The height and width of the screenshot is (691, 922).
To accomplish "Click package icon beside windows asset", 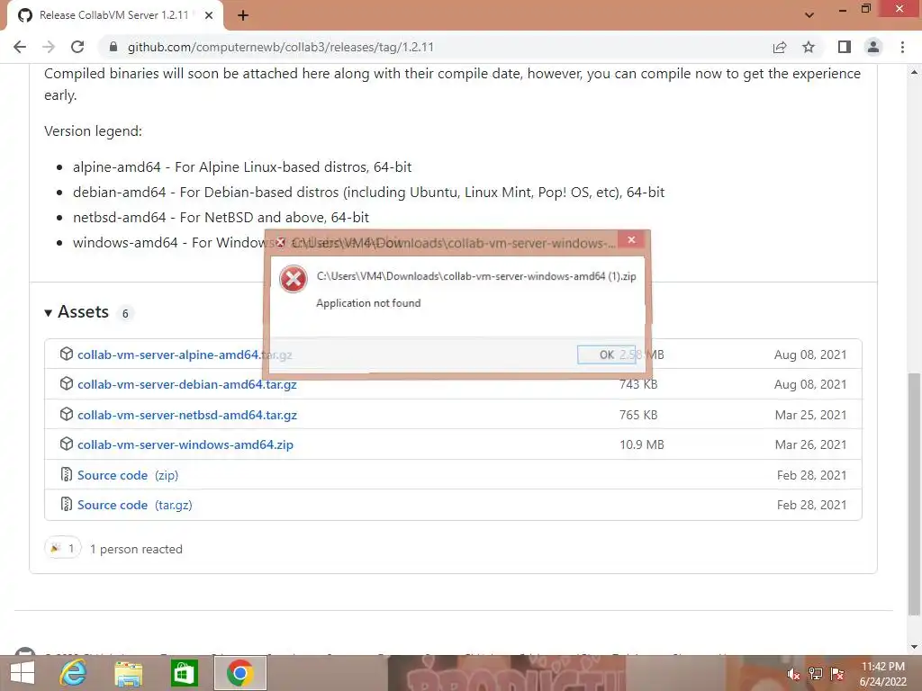I will tap(67, 444).
